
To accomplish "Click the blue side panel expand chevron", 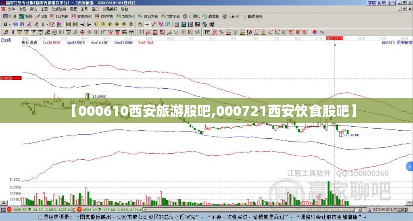I will coord(409,167).
